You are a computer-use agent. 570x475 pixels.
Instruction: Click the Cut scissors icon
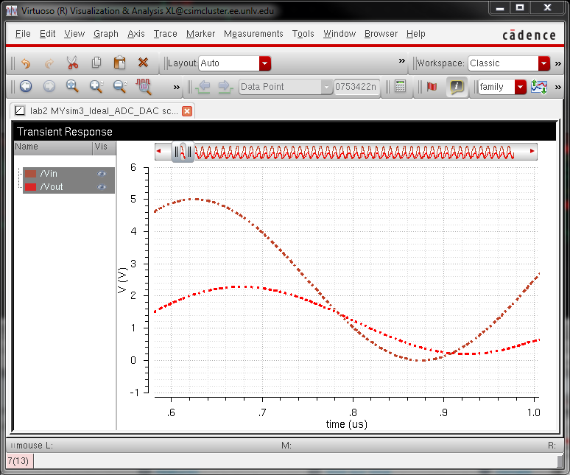pos(72,63)
